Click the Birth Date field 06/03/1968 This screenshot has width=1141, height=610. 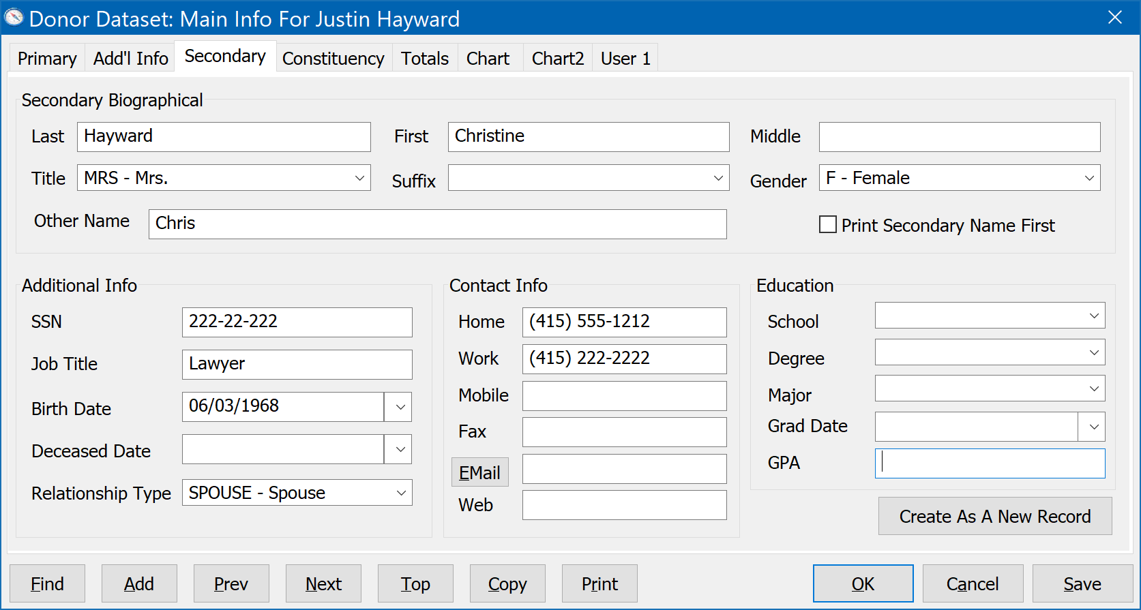pos(283,407)
